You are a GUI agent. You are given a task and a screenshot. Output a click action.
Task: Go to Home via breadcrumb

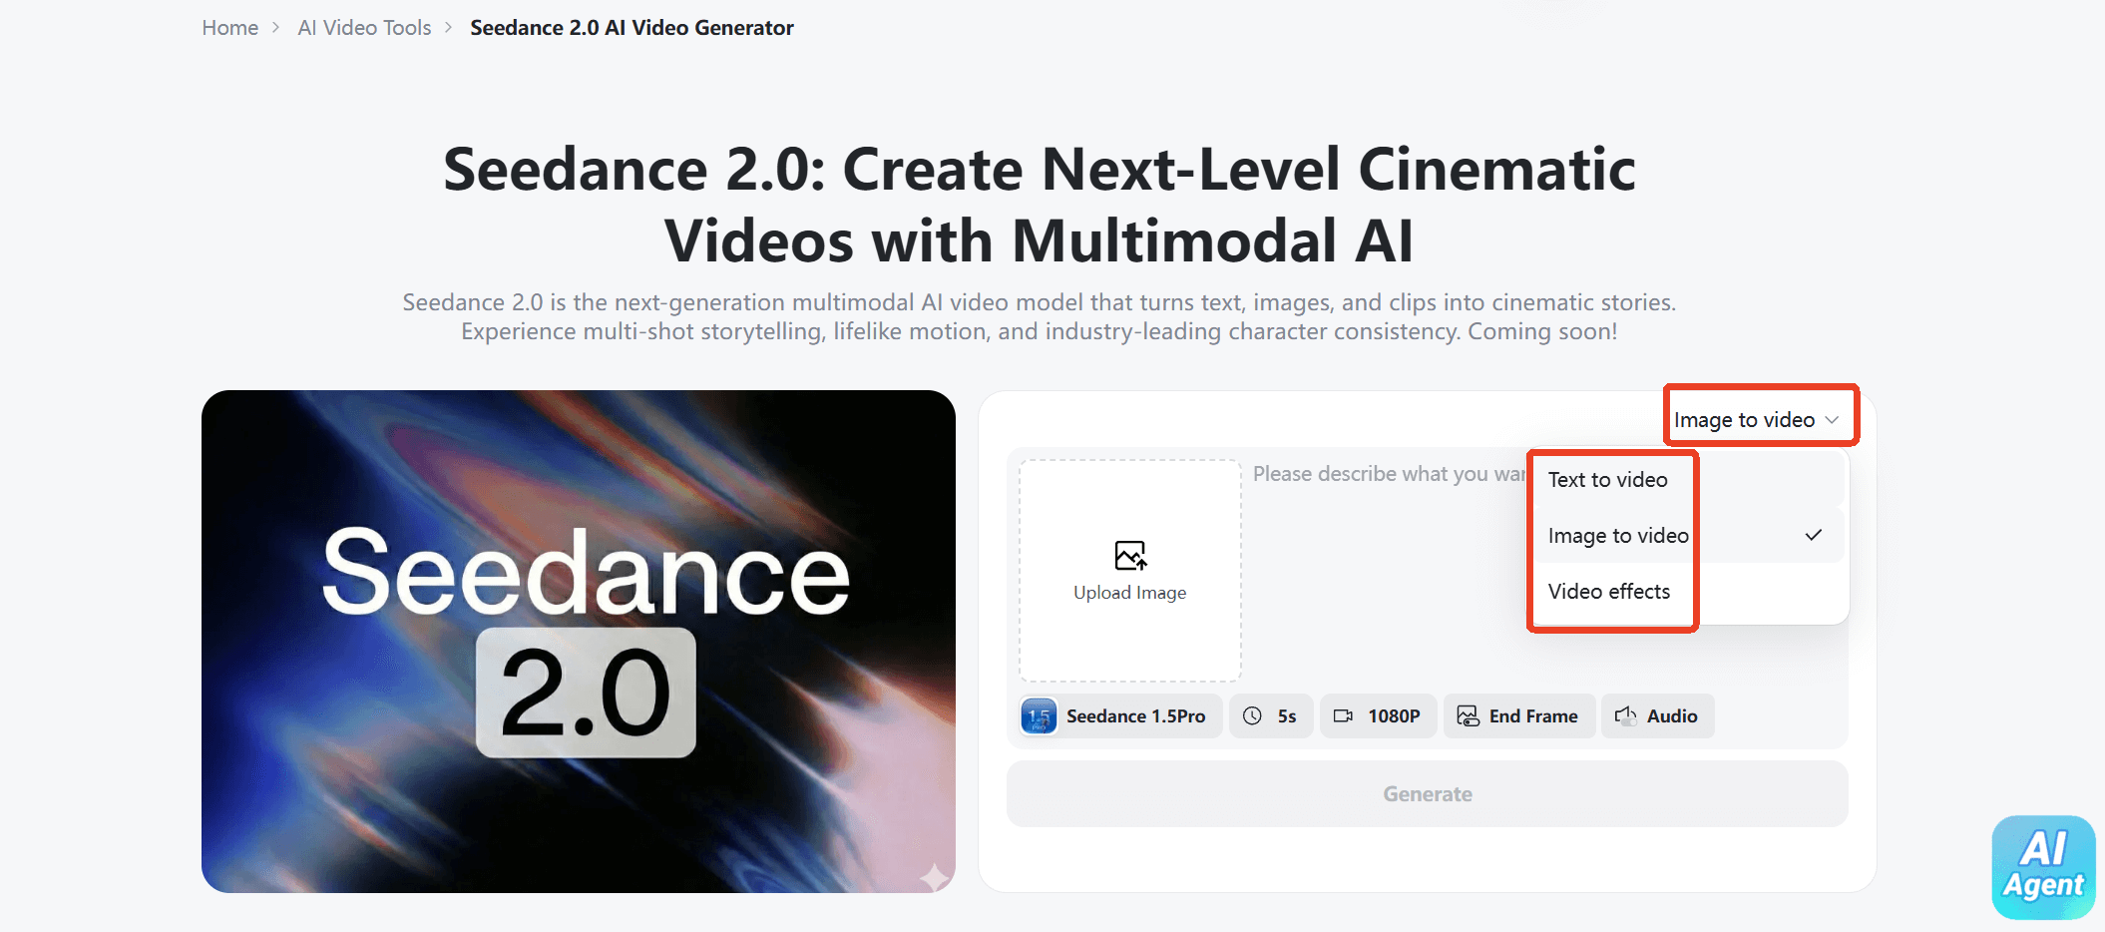click(x=229, y=28)
